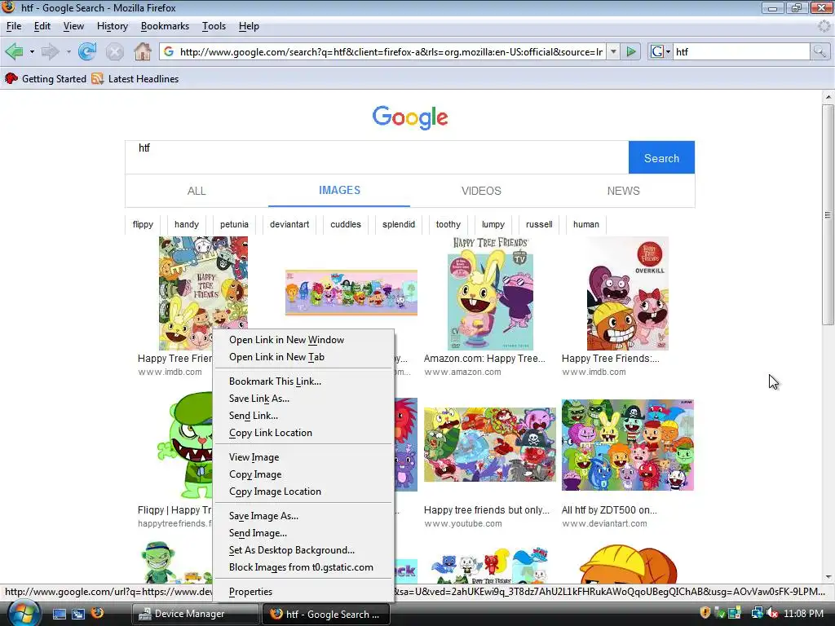Viewport: 835px width, 626px height.
Task: Select Copy Link Location
Action: point(303,433)
